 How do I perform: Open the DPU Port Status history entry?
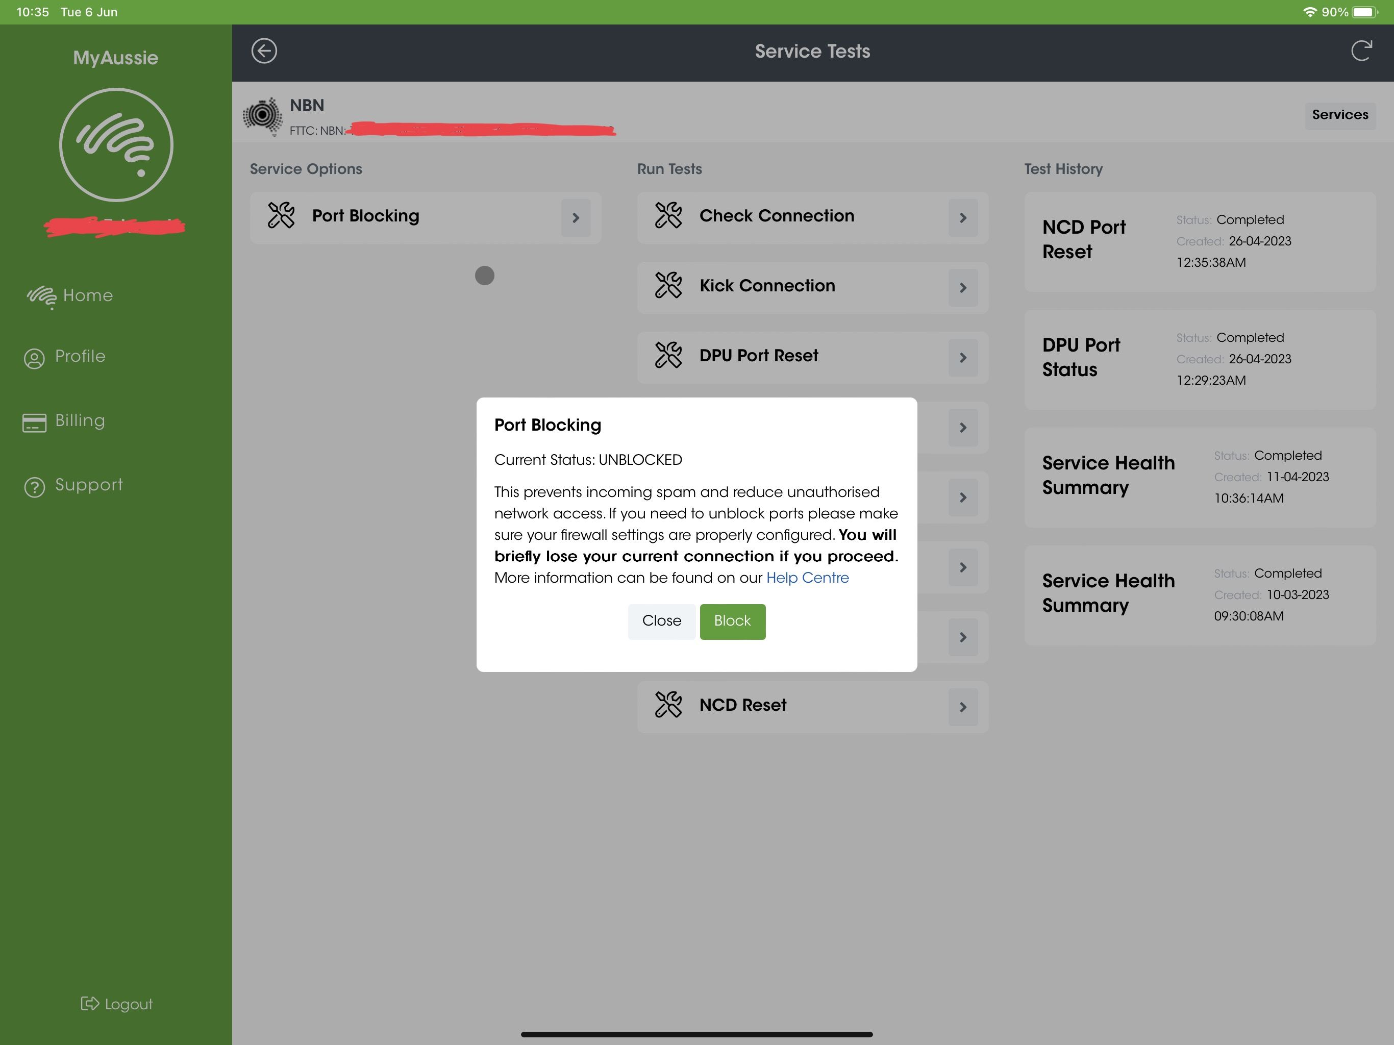coord(1200,359)
